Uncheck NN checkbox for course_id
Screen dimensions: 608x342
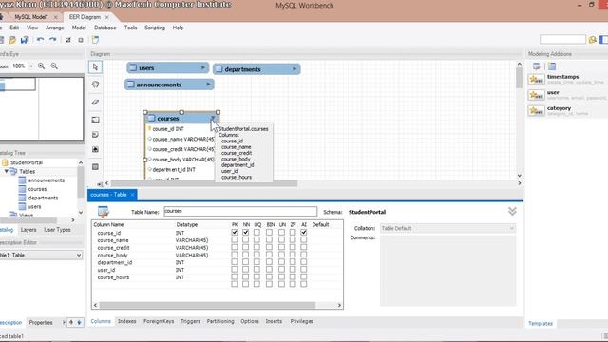point(245,232)
